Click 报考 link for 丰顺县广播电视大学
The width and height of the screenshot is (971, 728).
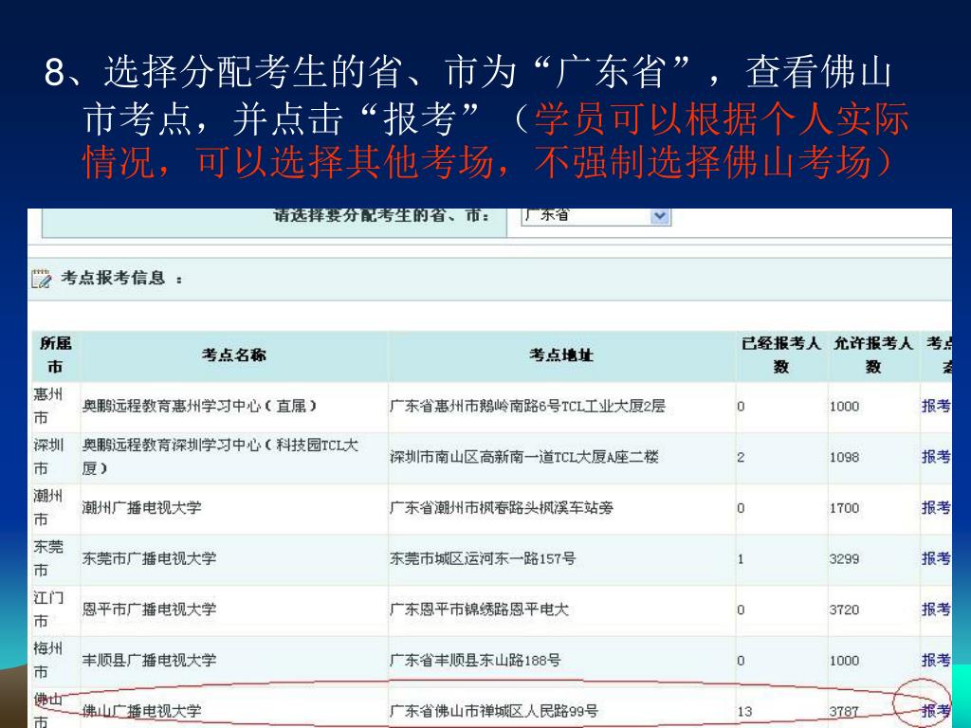click(x=936, y=660)
